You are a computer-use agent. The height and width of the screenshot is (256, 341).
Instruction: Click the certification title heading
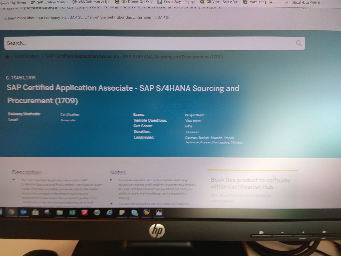123,94
